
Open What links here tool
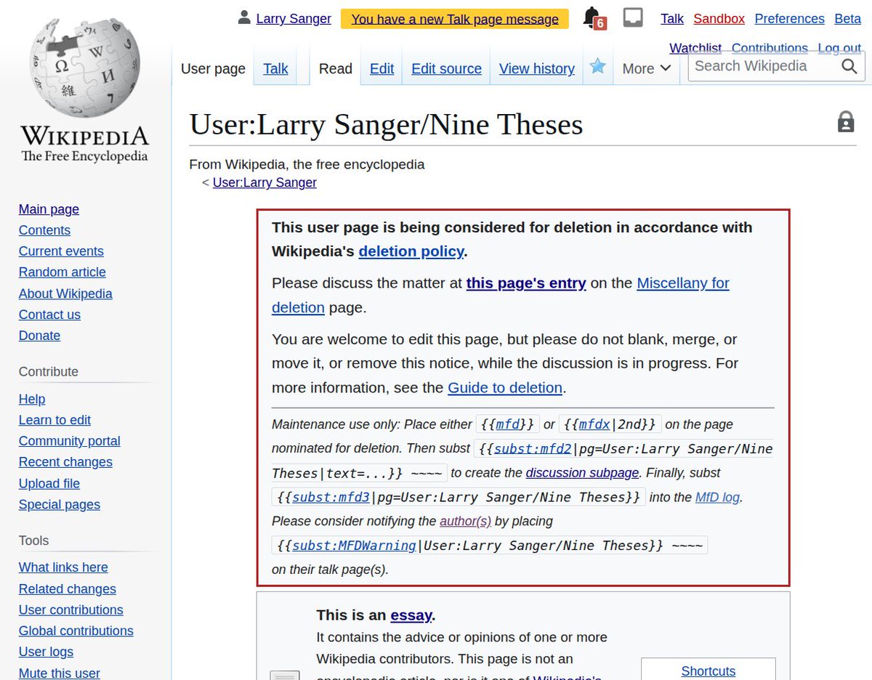coord(63,567)
